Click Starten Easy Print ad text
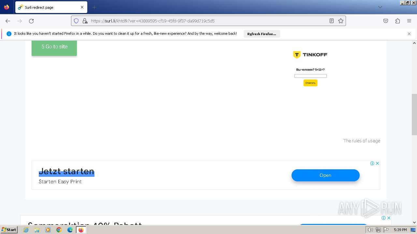417x234 pixels. [x=60, y=182]
